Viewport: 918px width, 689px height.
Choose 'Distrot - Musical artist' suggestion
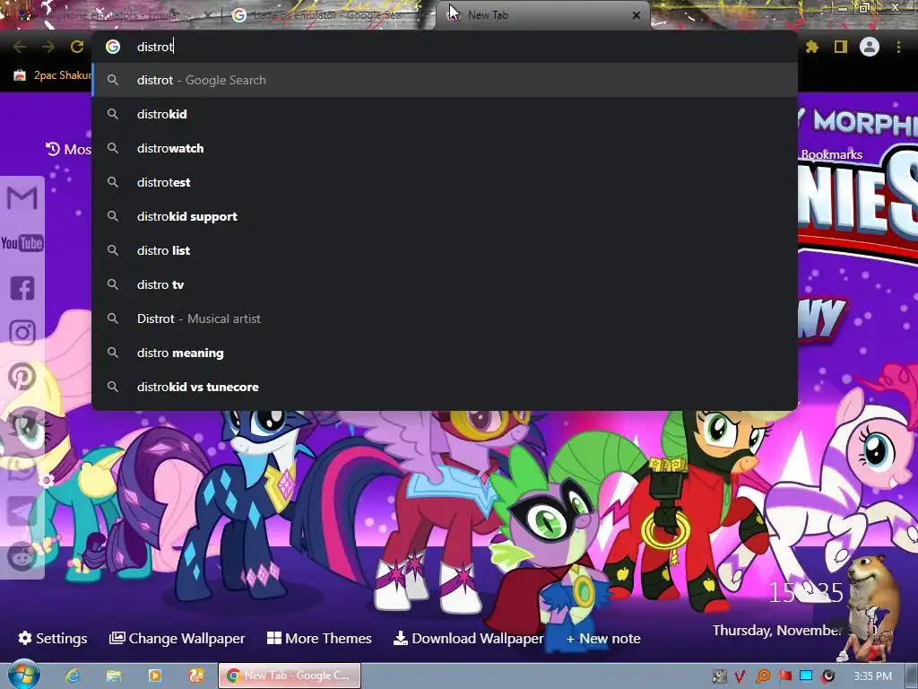coord(445,318)
